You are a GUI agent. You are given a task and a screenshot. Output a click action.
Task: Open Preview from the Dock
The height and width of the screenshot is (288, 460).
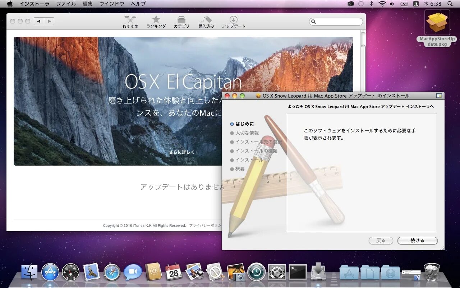pyautogui.click(x=194, y=272)
